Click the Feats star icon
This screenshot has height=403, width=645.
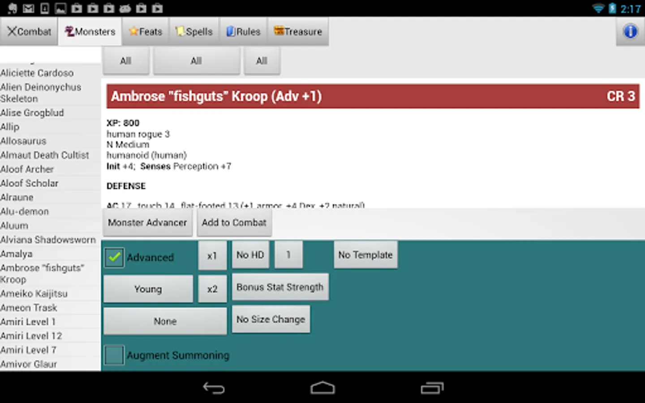133,31
